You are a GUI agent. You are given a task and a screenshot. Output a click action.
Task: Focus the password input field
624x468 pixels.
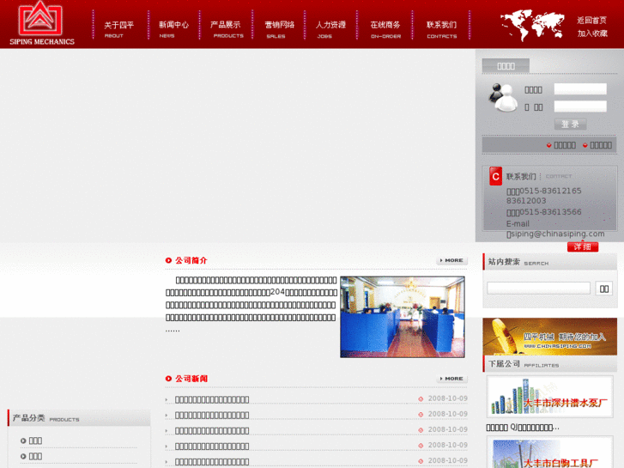(580, 106)
